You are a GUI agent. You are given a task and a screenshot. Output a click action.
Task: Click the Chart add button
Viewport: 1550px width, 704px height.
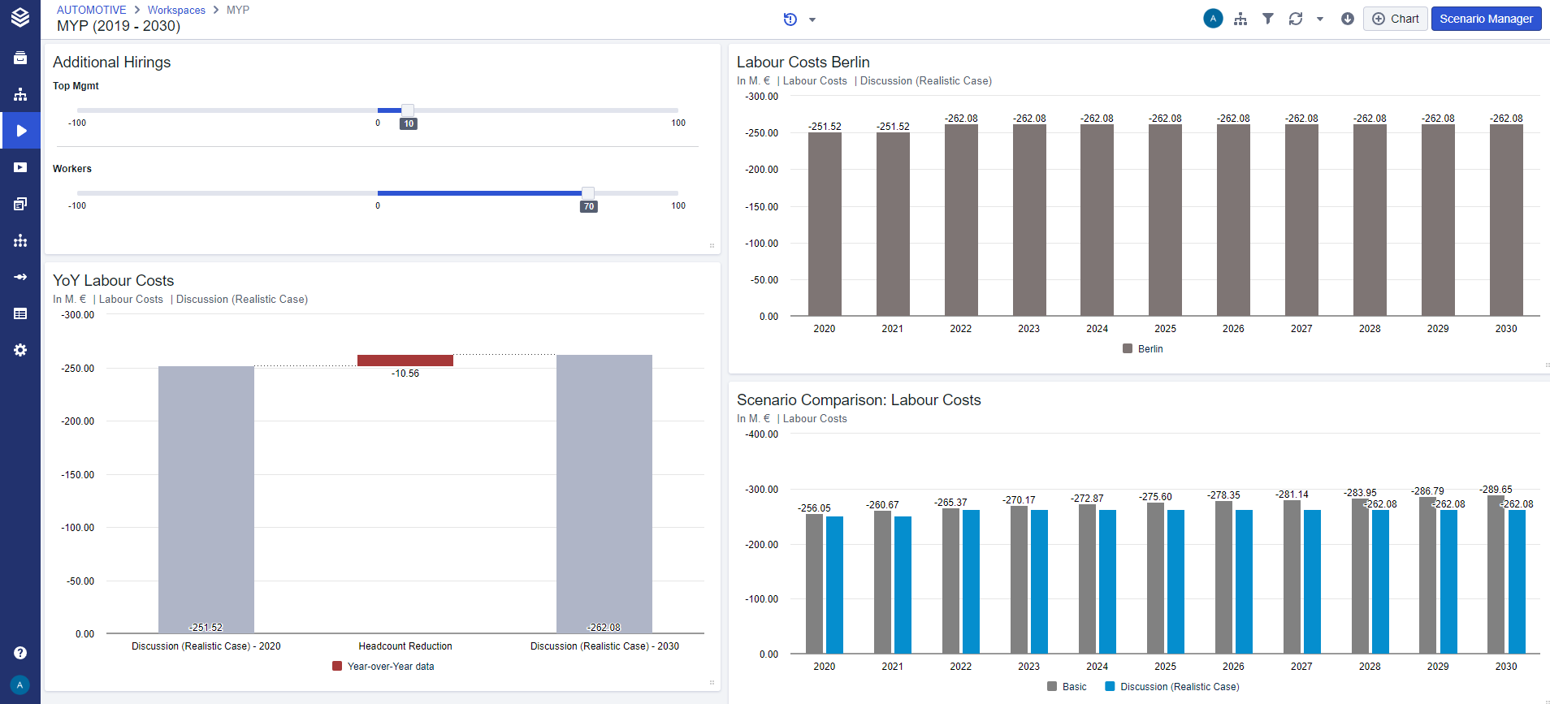pos(1395,19)
